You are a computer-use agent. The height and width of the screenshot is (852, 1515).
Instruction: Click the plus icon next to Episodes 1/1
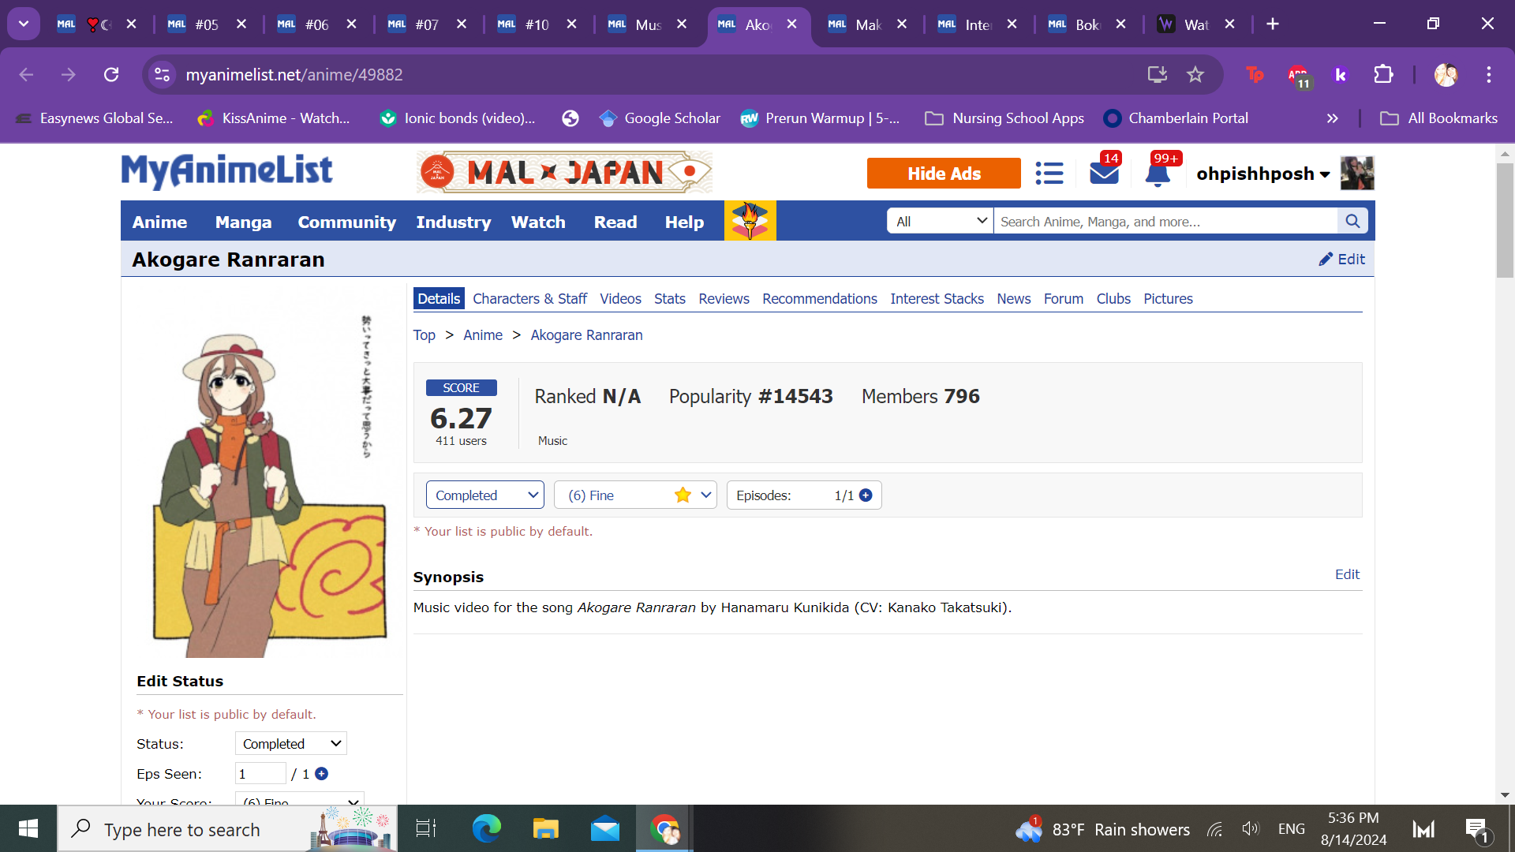click(866, 495)
